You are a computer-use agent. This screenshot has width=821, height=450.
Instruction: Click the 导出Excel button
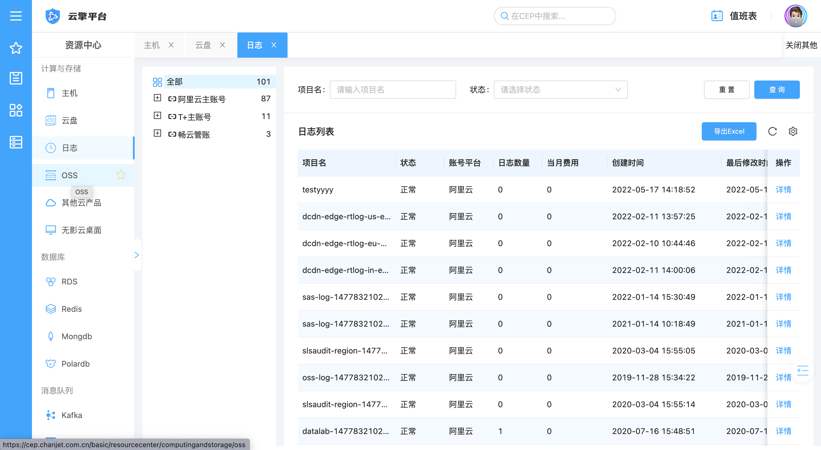pyautogui.click(x=729, y=131)
